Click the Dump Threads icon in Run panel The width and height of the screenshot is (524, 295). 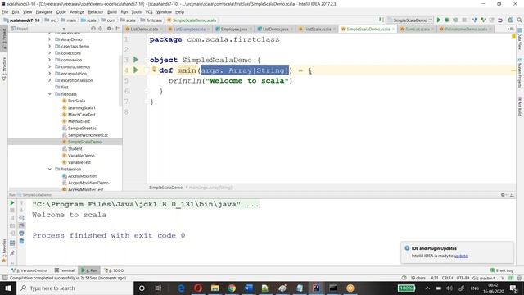tap(12, 225)
